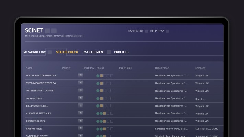The image size is (244, 137).
Task: Click the badge next to MY WORKFLOW
Action: [50, 52]
